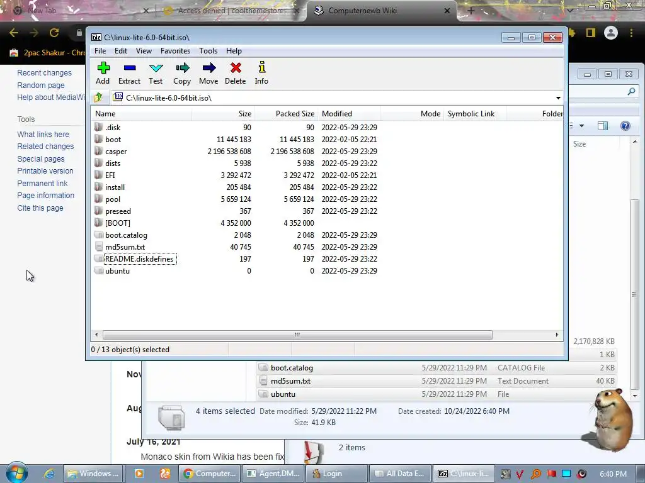Image resolution: width=645 pixels, height=483 pixels.
Task: Switch to Computernewb Wiki browser tab
Action: [380, 11]
